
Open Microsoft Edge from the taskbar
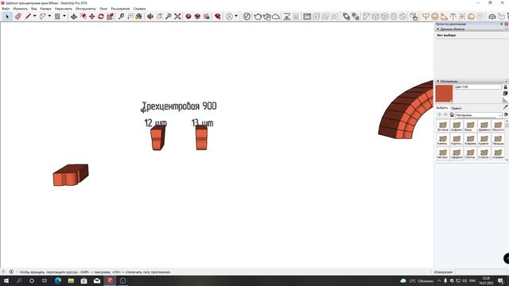[58, 280]
